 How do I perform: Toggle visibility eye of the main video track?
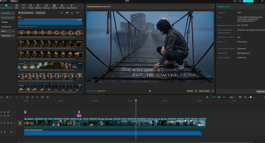click(x=8, y=123)
